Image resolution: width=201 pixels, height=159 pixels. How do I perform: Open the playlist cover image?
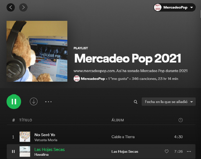pos(37,51)
